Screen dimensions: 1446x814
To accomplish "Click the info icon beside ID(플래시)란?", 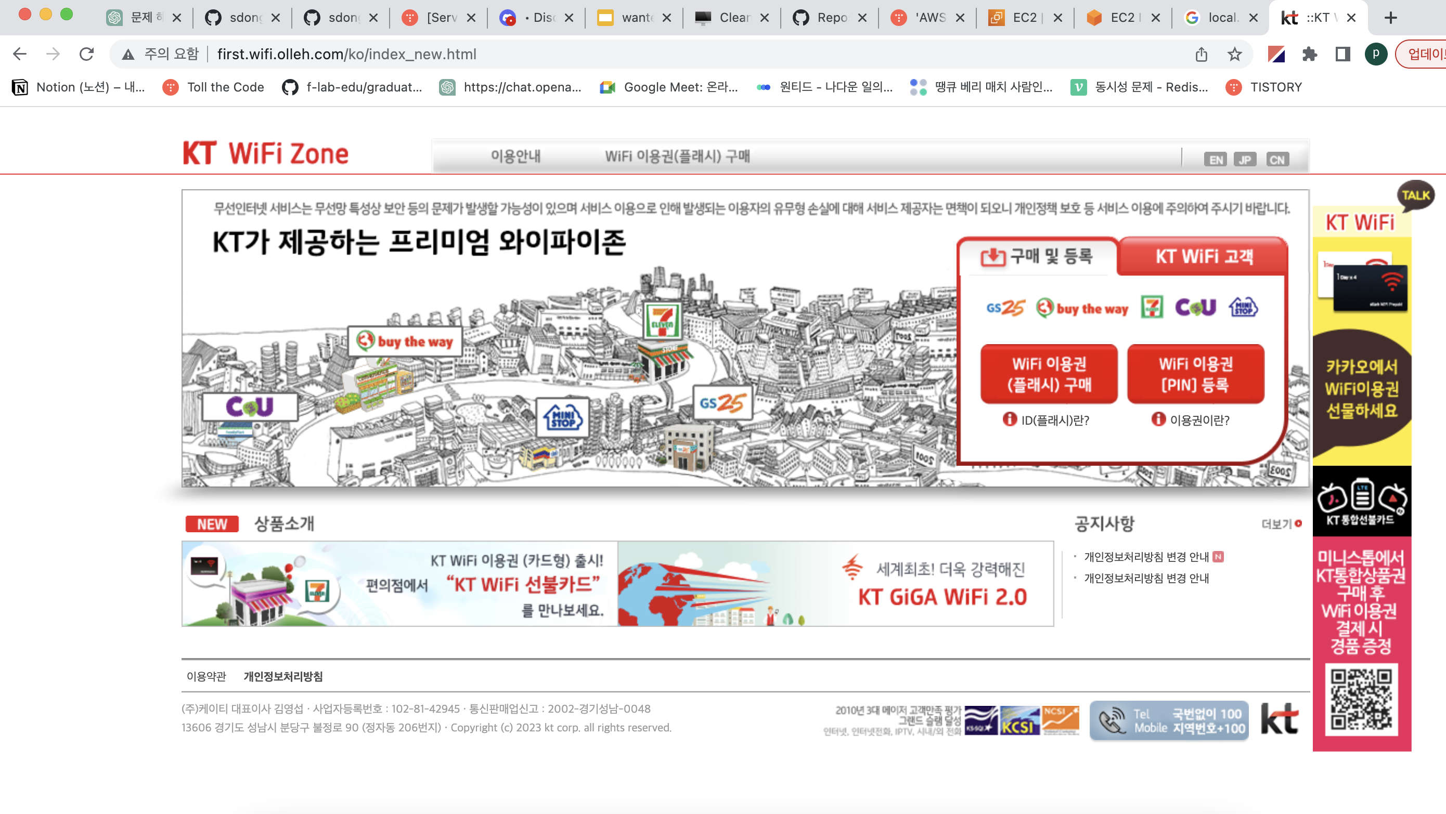I will click(1009, 419).
